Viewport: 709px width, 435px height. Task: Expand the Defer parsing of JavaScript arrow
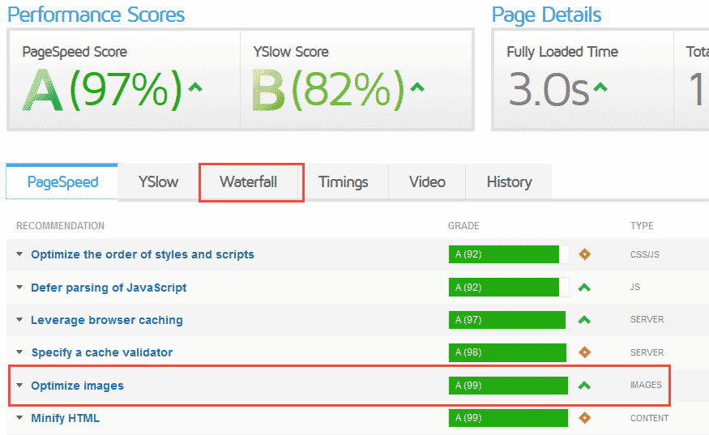click(x=19, y=288)
